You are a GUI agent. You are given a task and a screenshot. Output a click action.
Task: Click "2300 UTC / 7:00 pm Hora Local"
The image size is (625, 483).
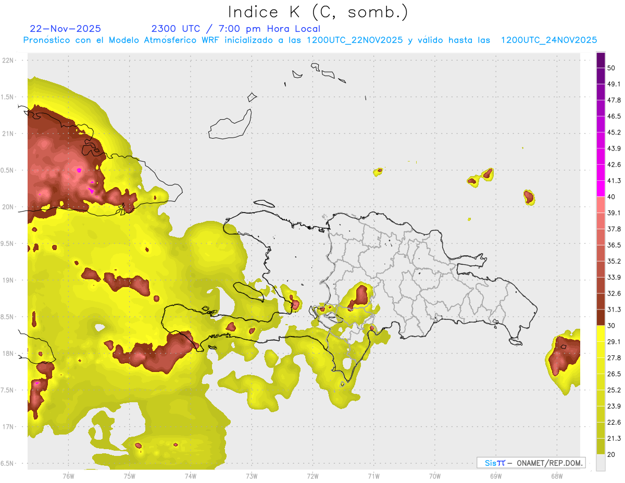235,29
